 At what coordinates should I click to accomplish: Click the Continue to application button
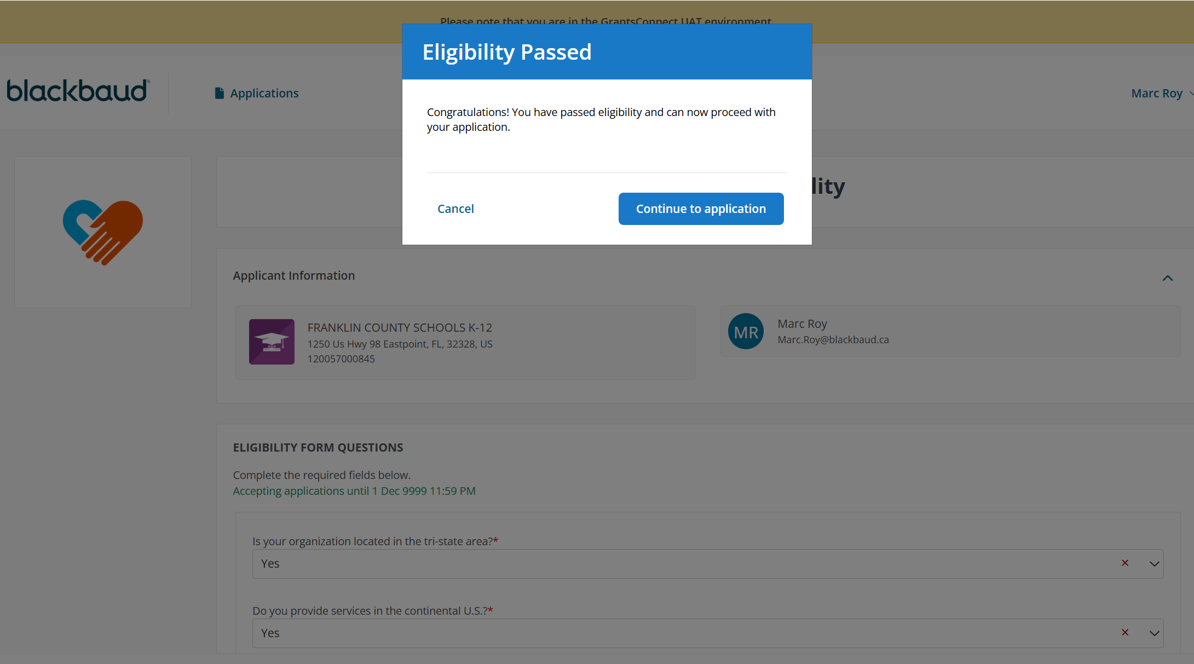point(701,209)
